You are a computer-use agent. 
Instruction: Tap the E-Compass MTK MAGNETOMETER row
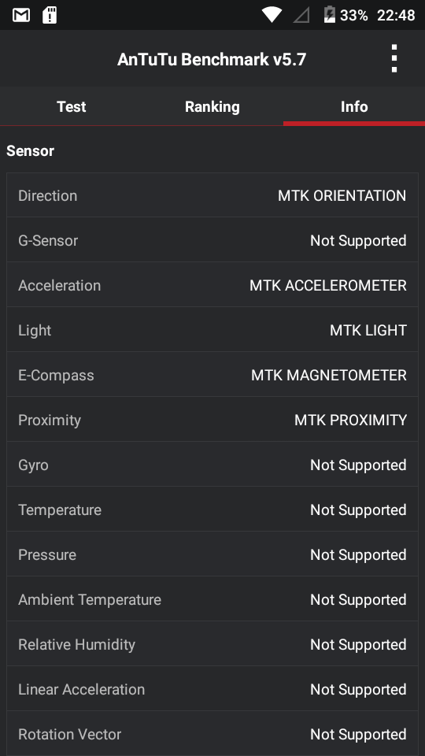pos(213,375)
